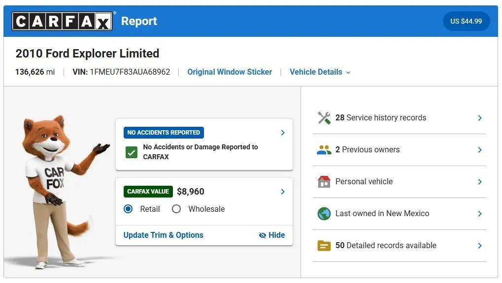Click the NO ACCIDENTS REPORTED blue badge

point(164,133)
